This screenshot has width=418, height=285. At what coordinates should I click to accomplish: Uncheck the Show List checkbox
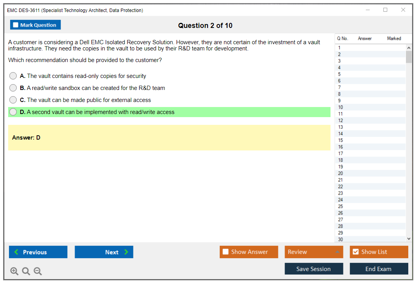[x=355, y=252]
